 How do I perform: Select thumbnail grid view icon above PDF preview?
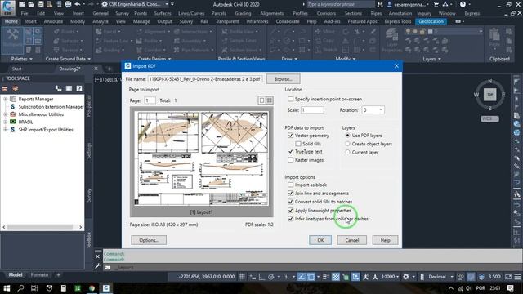click(270, 100)
